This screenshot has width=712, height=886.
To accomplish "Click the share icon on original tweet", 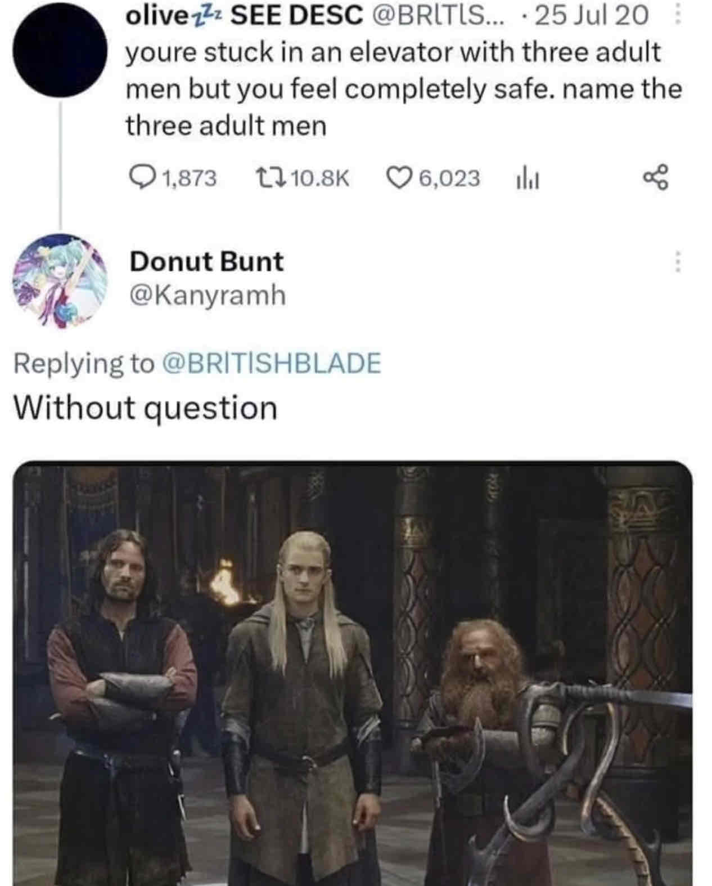I will 655,177.
